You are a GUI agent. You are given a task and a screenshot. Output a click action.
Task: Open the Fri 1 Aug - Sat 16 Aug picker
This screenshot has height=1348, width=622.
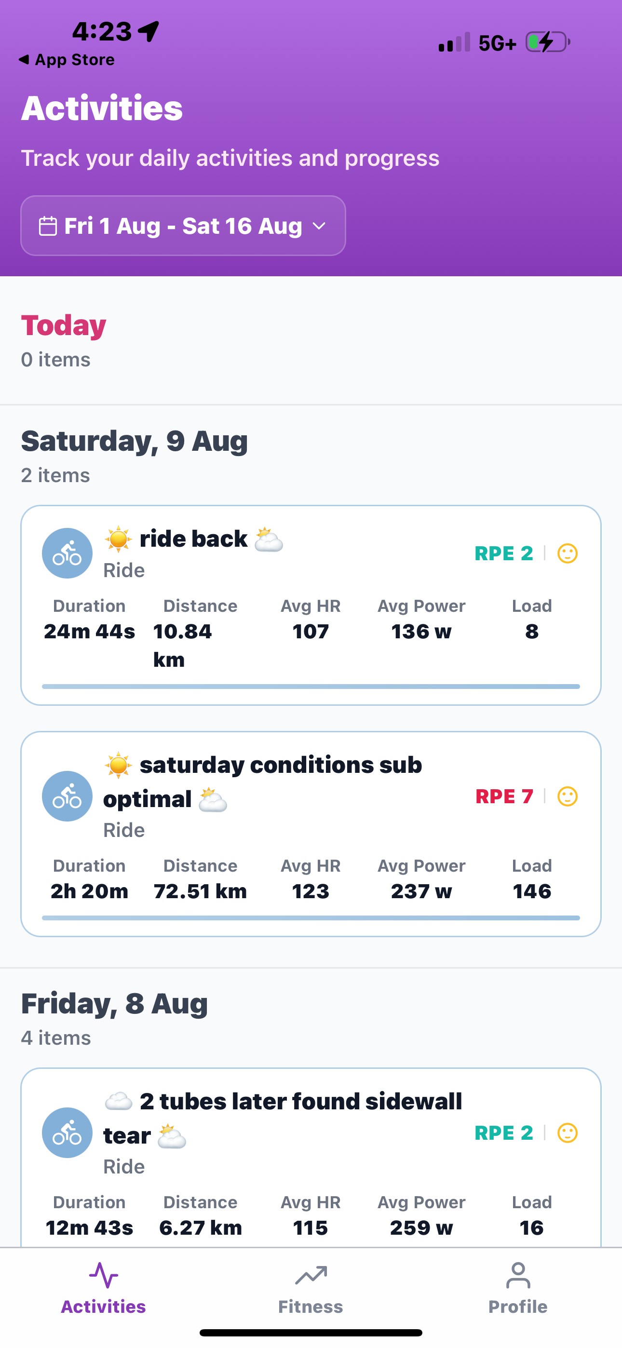183,226
